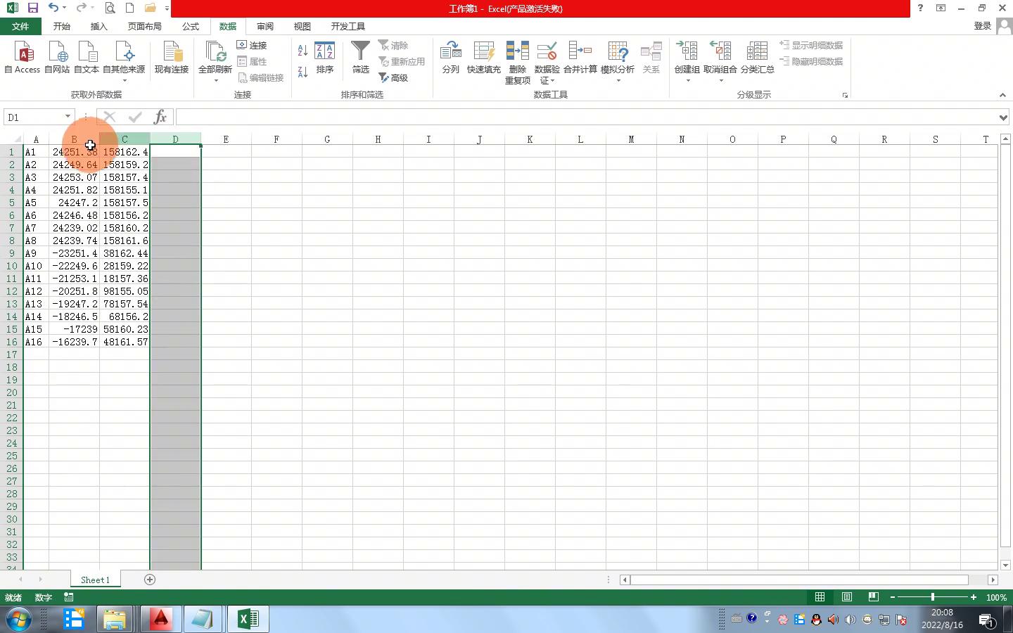Viewport: 1013px width, 633px height.
Task: Switch to Page Layout view in status bar
Action: pos(847,597)
